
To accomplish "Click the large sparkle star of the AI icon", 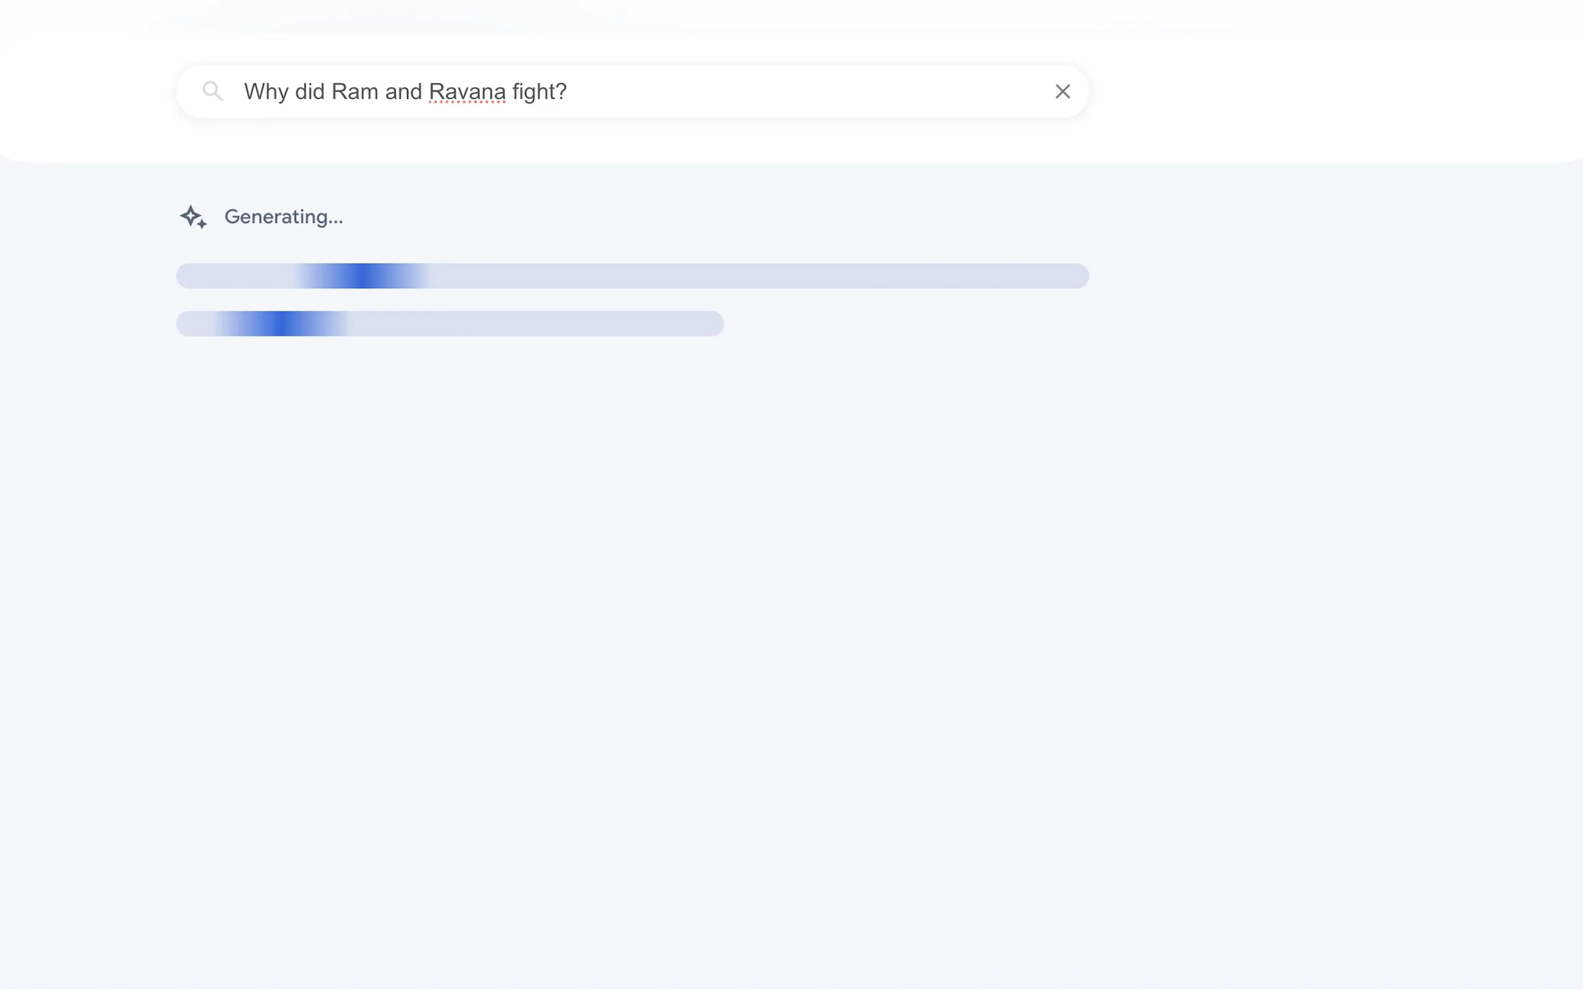I will (191, 214).
